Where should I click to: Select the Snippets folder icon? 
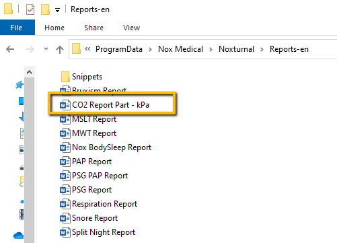click(x=65, y=77)
